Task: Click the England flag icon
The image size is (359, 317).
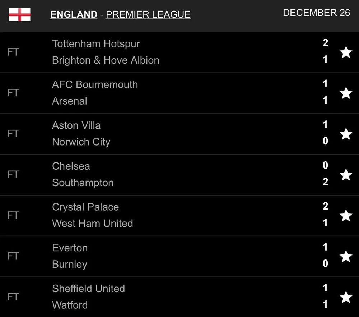Action: [19, 14]
